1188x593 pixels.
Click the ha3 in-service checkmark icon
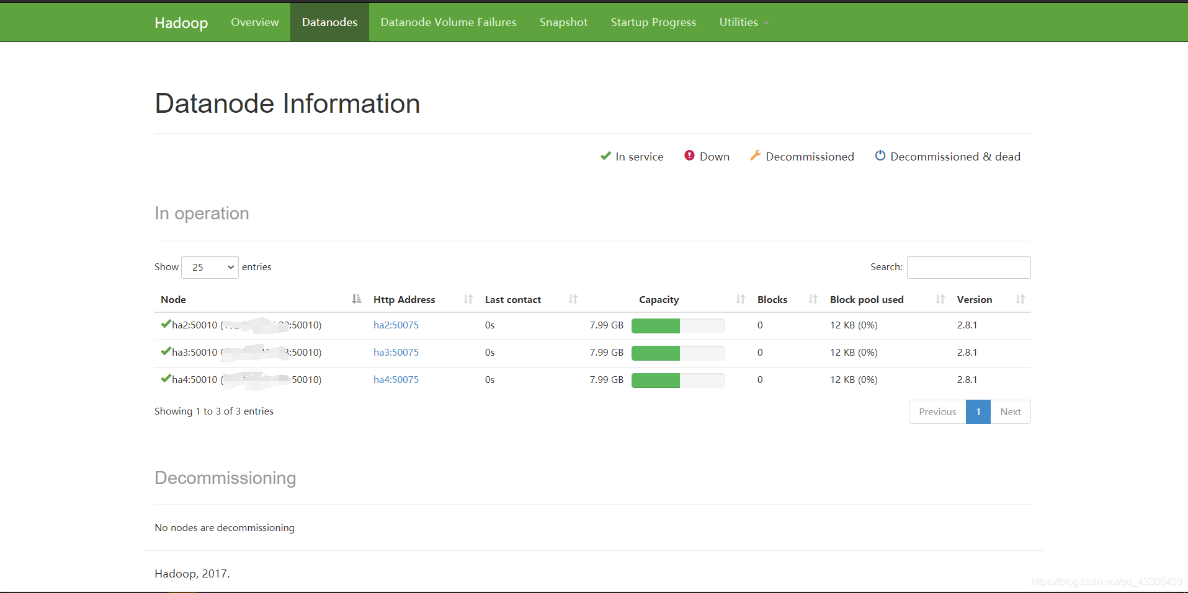pos(166,351)
